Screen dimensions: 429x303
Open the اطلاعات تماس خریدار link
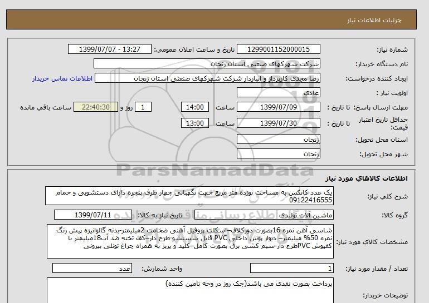coord(62,78)
